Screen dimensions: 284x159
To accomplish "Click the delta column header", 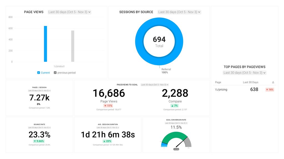I will coord(273,82).
